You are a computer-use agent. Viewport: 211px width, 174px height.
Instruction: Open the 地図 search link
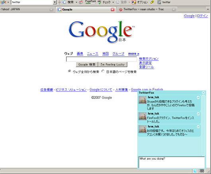(105, 54)
